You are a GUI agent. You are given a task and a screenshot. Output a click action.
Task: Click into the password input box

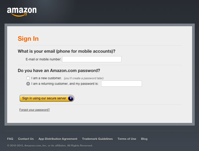point(122,84)
